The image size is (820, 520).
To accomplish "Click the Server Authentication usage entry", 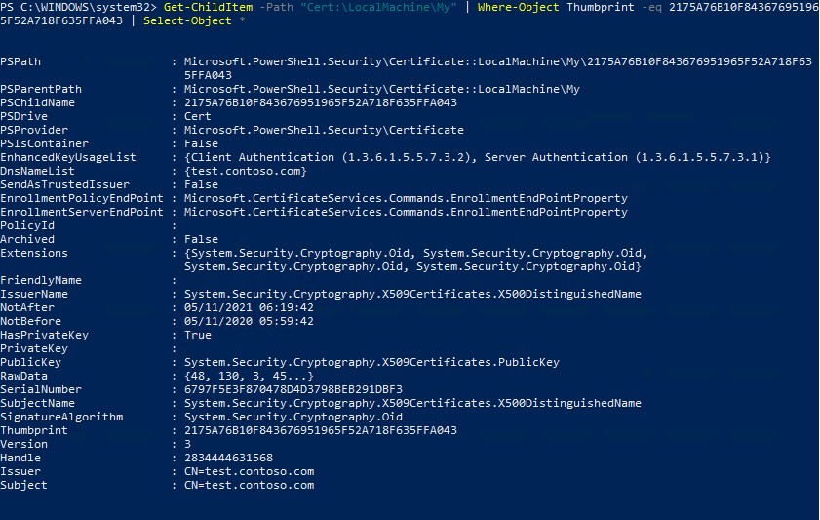I will 624,157.
